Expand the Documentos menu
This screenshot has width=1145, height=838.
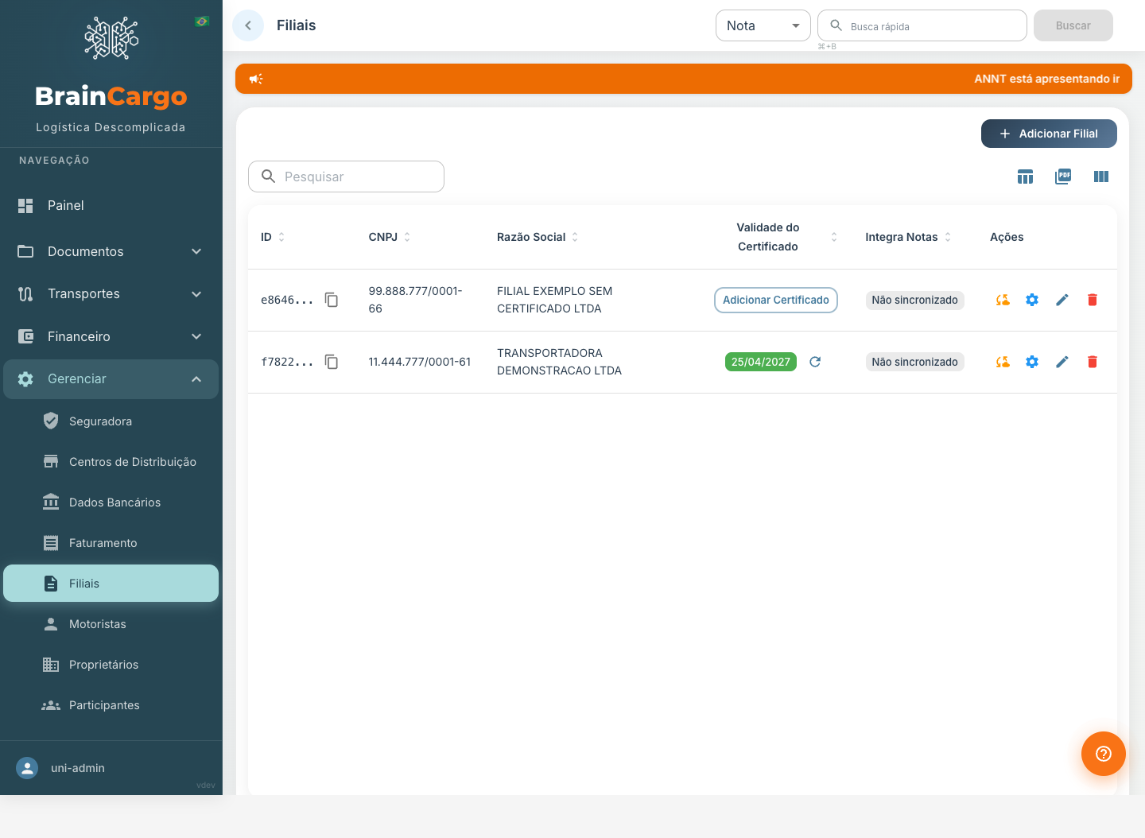111,251
